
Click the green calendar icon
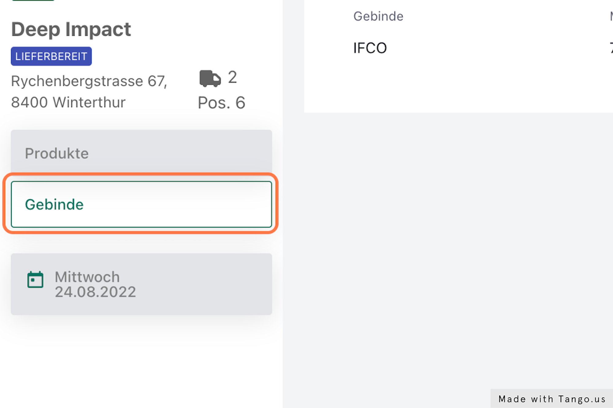(35, 279)
